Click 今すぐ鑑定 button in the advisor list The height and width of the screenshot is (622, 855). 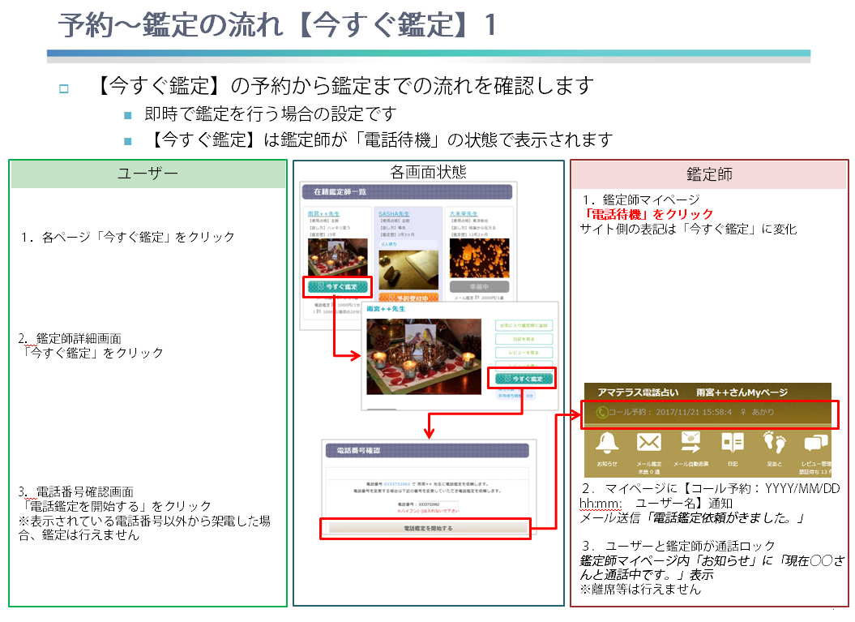337,286
